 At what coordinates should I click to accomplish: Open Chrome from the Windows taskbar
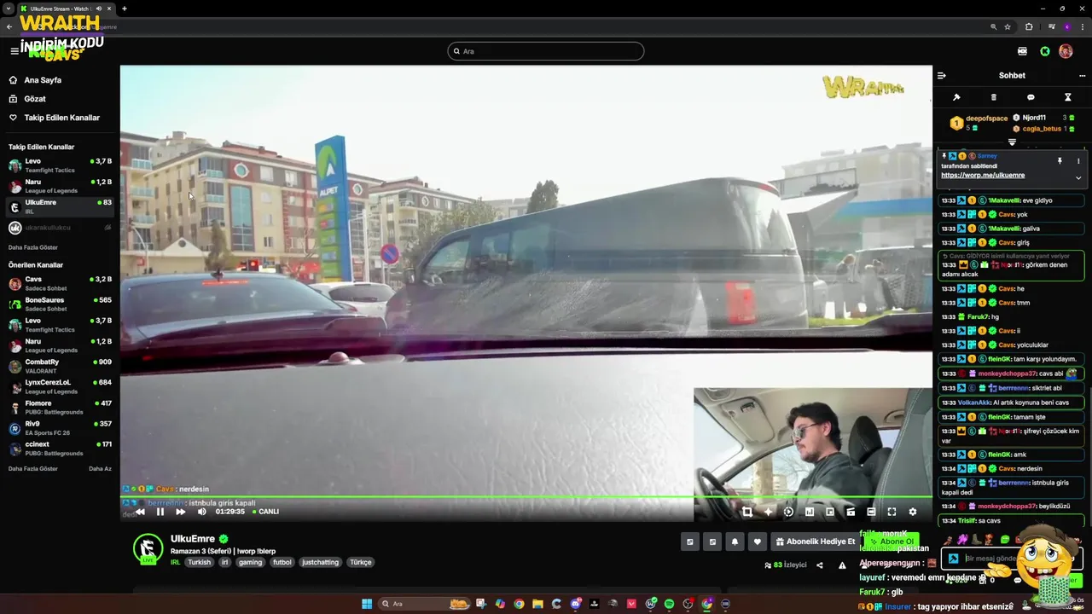(519, 604)
